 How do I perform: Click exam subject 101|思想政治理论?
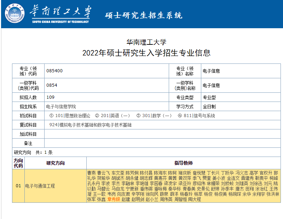click(73, 116)
